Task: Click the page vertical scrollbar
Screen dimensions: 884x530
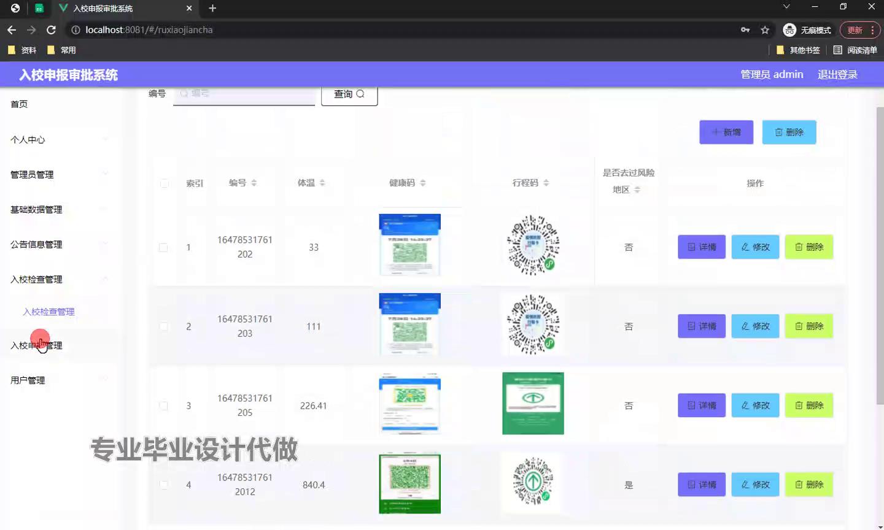Action: [x=880, y=258]
